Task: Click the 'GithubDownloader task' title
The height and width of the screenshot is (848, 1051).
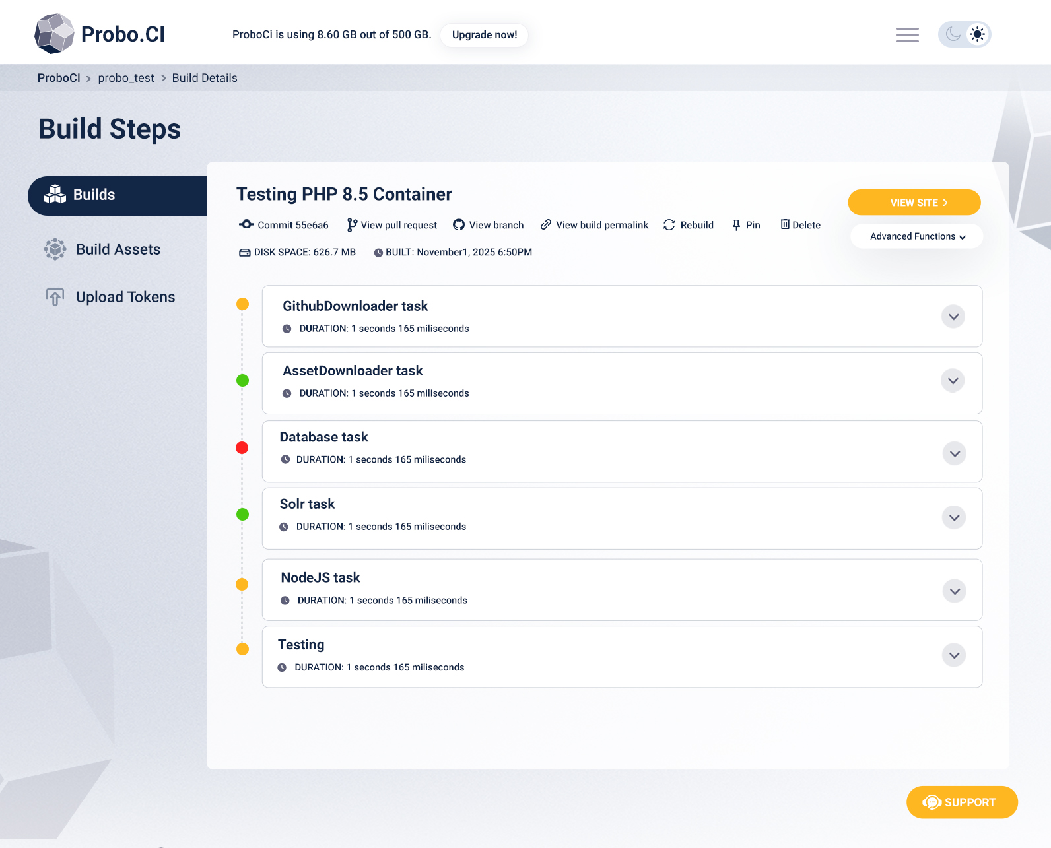Action: tap(355, 306)
